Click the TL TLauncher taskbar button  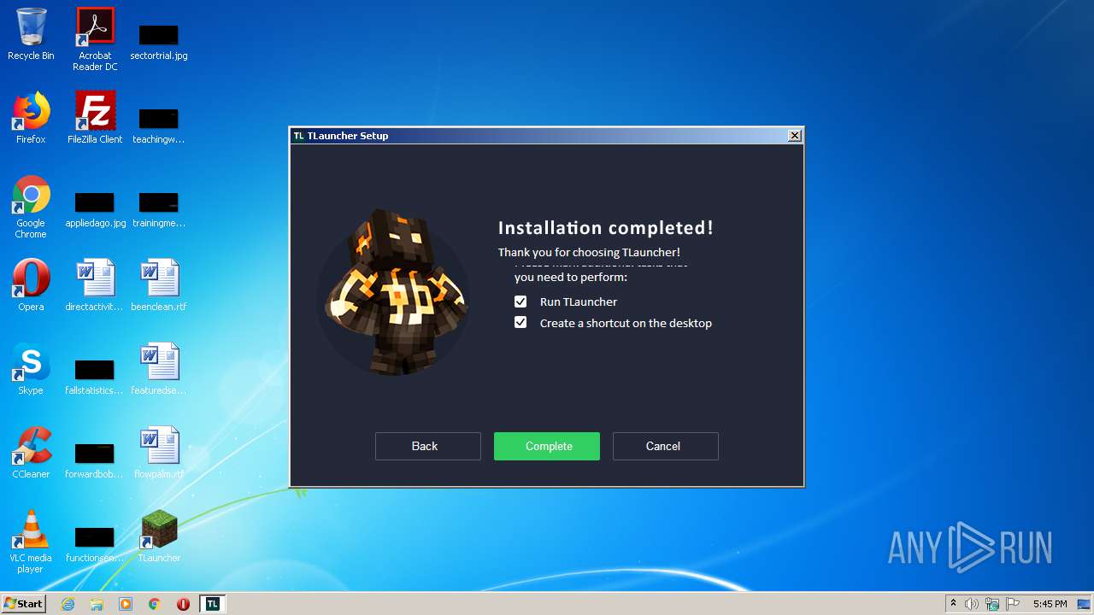[x=213, y=604]
